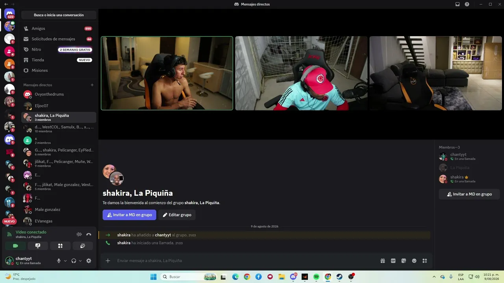This screenshot has width=504, height=283.
Task: Open GIF picker
Action: 393,261
